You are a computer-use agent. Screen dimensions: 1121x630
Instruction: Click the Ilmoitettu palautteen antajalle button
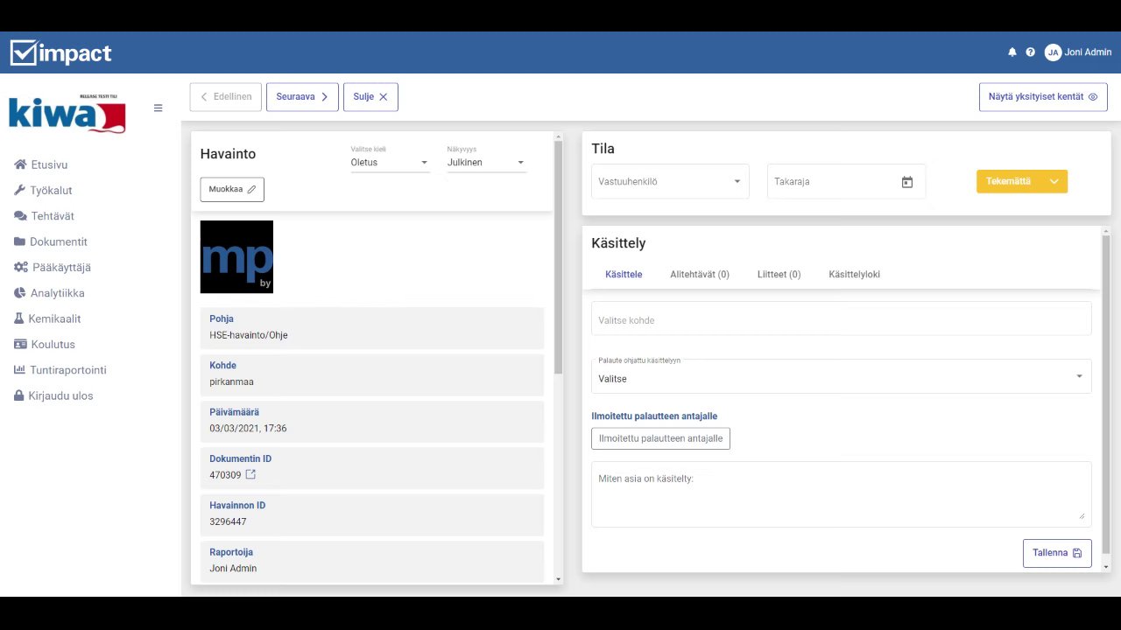tap(661, 438)
